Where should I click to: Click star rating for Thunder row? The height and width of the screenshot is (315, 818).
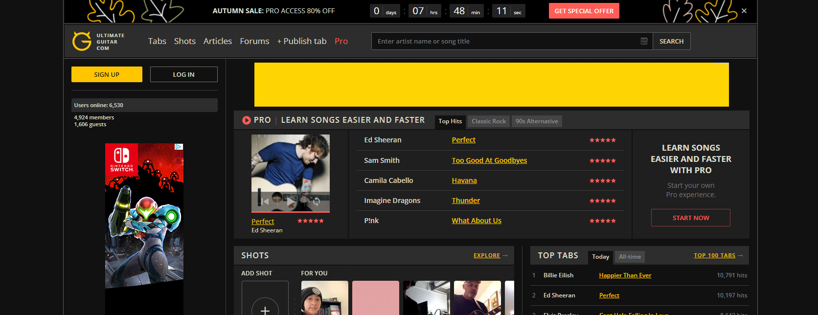click(x=603, y=201)
